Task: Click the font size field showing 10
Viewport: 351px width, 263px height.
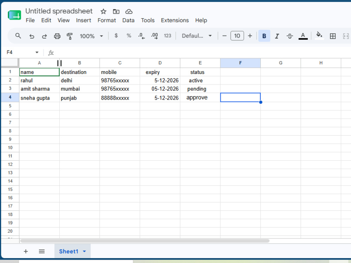Action: point(237,36)
